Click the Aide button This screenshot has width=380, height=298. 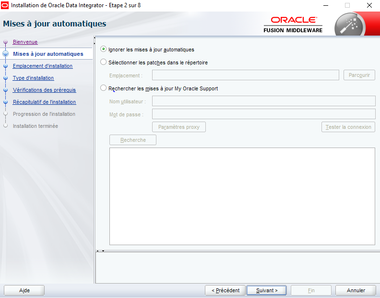[24, 290]
